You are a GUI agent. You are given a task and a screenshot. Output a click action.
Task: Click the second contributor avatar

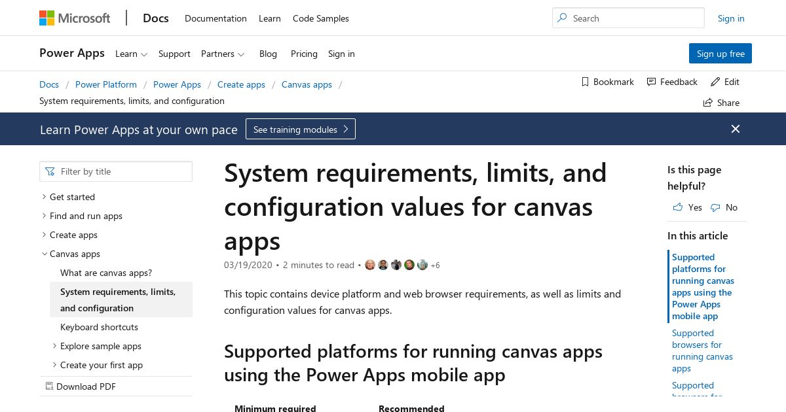coord(383,265)
